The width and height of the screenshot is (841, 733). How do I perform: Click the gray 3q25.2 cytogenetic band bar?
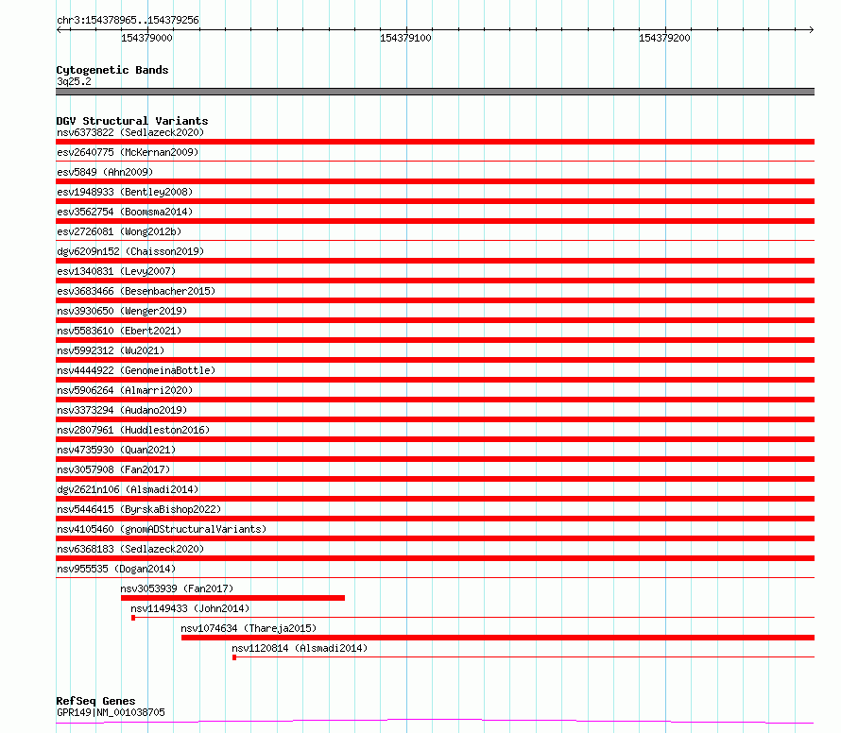pyautogui.click(x=435, y=92)
